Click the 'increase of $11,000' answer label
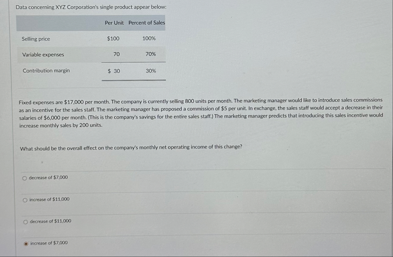 click(x=49, y=199)
